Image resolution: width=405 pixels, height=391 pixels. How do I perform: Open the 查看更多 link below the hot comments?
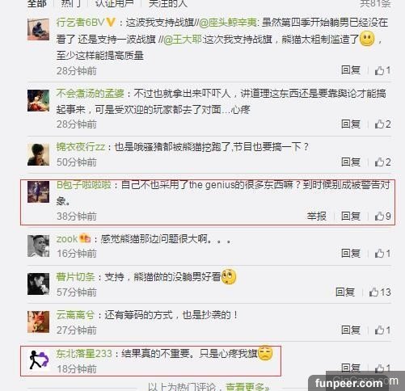[247, 387]
